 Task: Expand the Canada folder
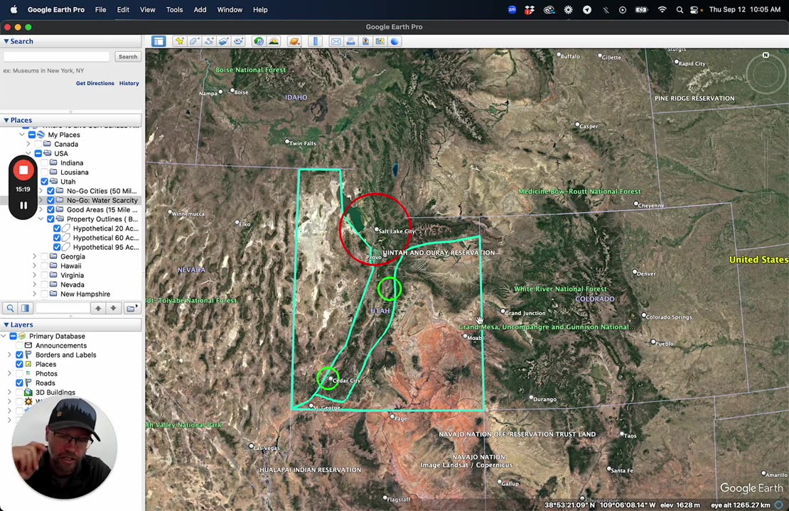28,144
